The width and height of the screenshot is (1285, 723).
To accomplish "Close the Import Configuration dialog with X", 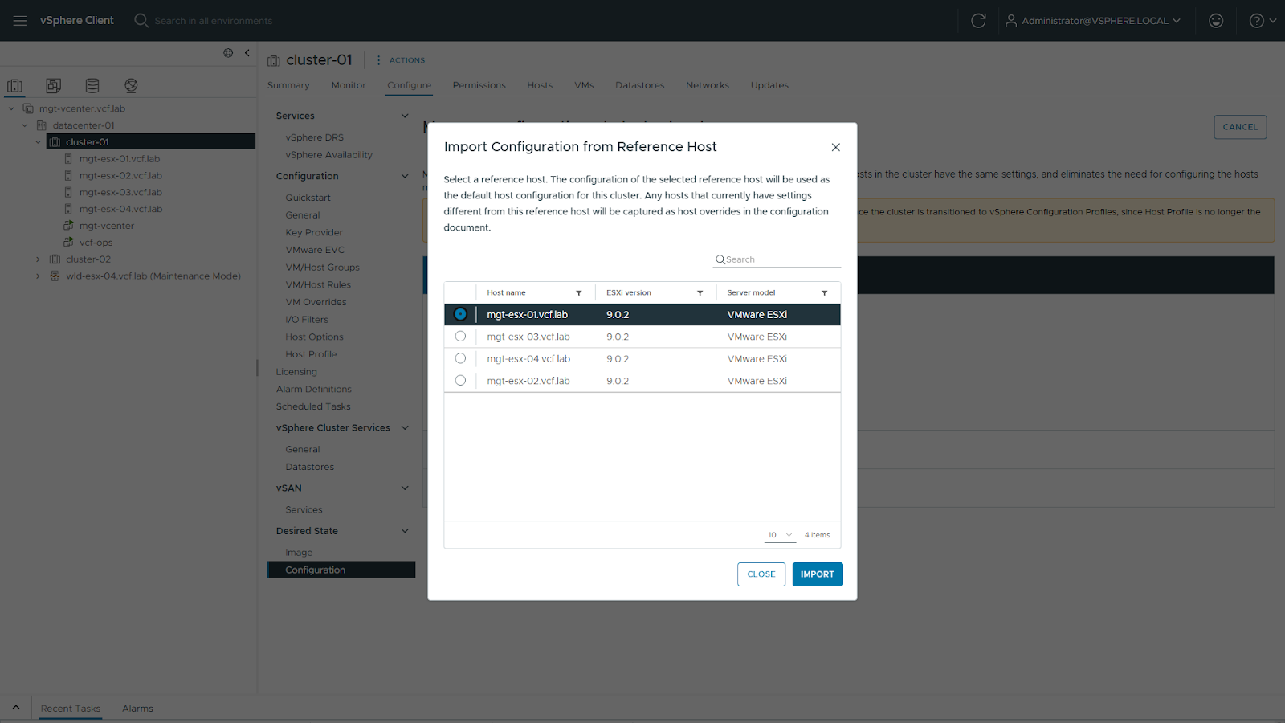I will [835, 147].
